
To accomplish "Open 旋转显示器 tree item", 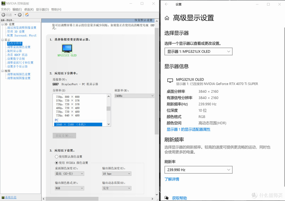I will click(14, 51).
